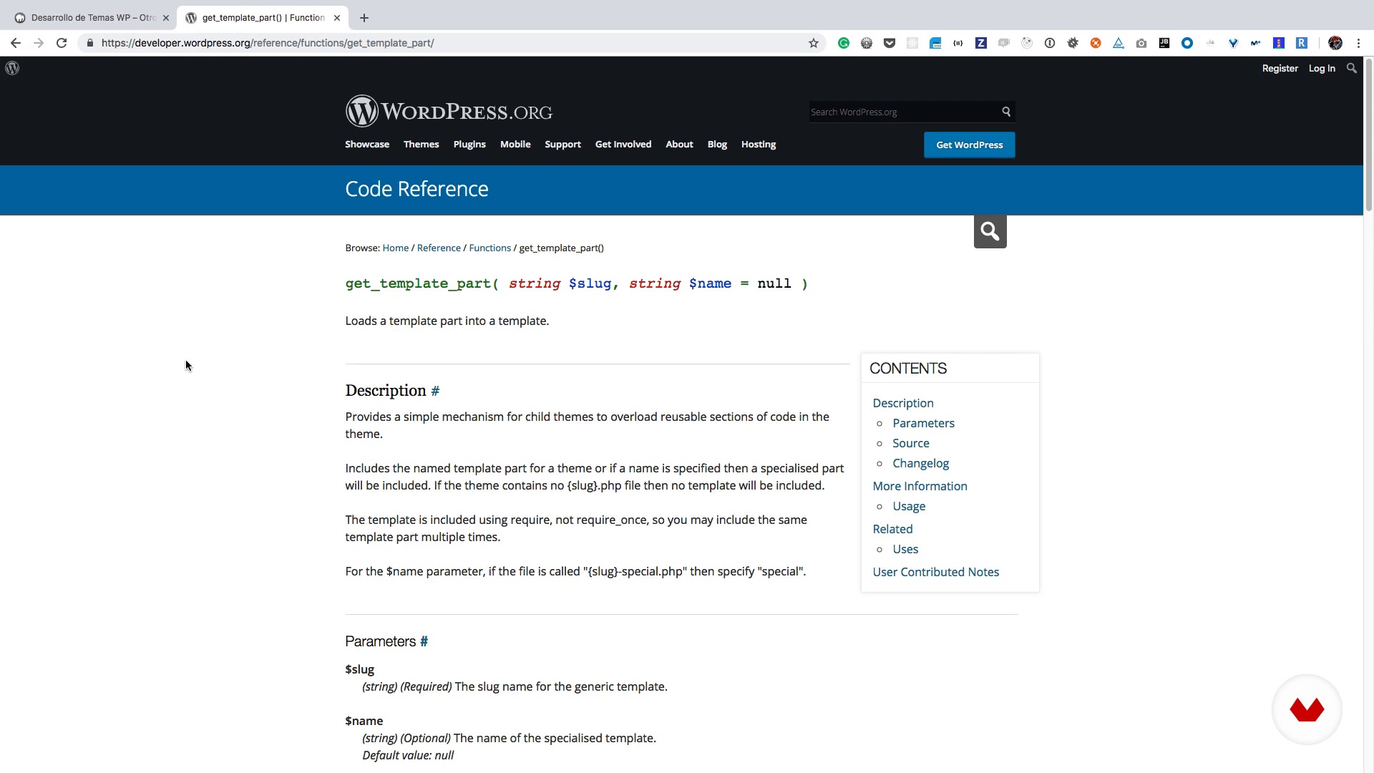Click the red floating badge icon
Viewport: 1374px width, 773px height.
pyautogui.click(x=1307, y=709)
